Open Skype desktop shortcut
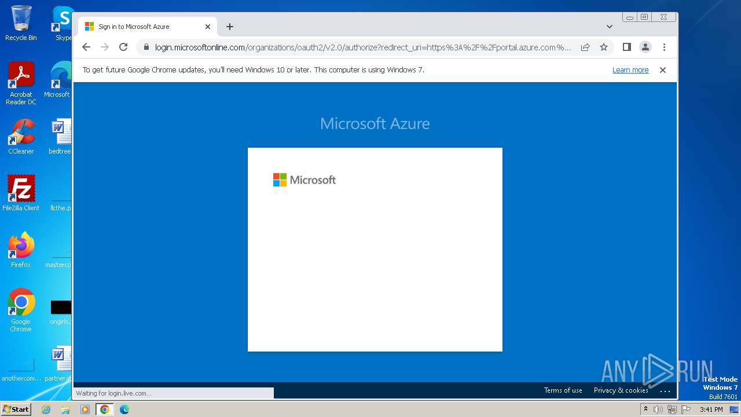The image size is (741, 417). point(63,23)
